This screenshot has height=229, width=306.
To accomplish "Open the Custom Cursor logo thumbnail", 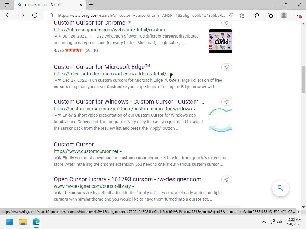I will click(221, 41).
